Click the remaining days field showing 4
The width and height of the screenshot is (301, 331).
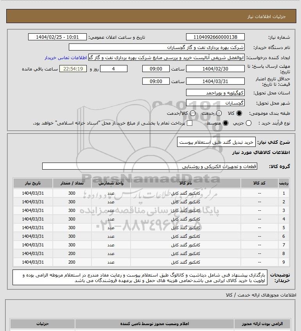pos(113,69)
